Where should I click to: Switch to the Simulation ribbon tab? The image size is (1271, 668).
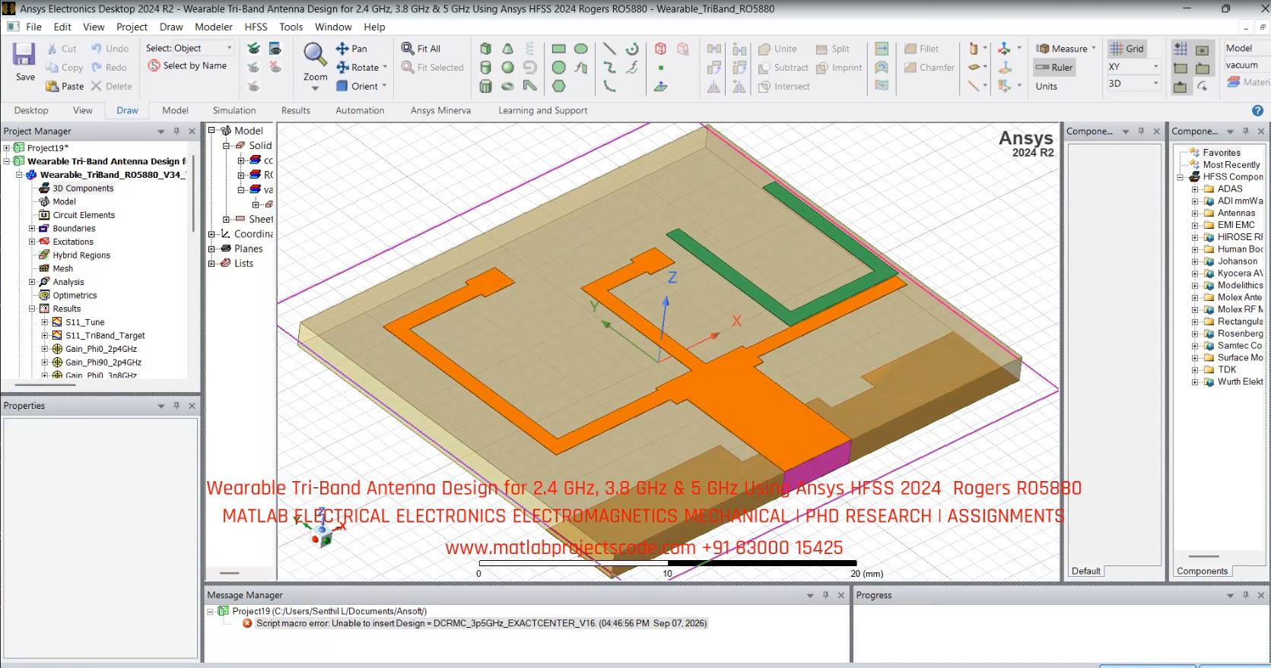click(234, 110)
